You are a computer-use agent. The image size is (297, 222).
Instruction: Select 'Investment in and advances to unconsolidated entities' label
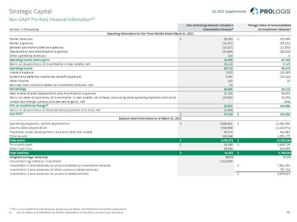[49, 173]
